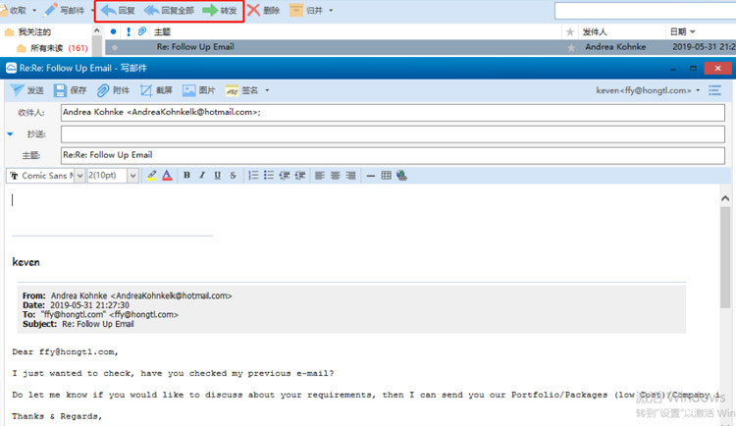Toggle strikethrough formatting
The width and height of the screenshot is (736, 426).
233,176
